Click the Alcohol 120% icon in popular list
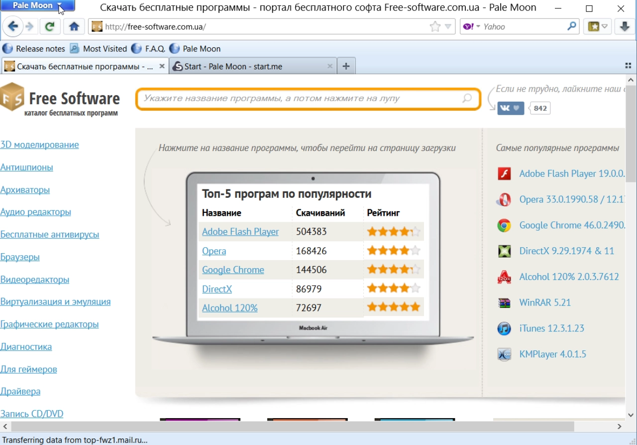 (504, 277)
